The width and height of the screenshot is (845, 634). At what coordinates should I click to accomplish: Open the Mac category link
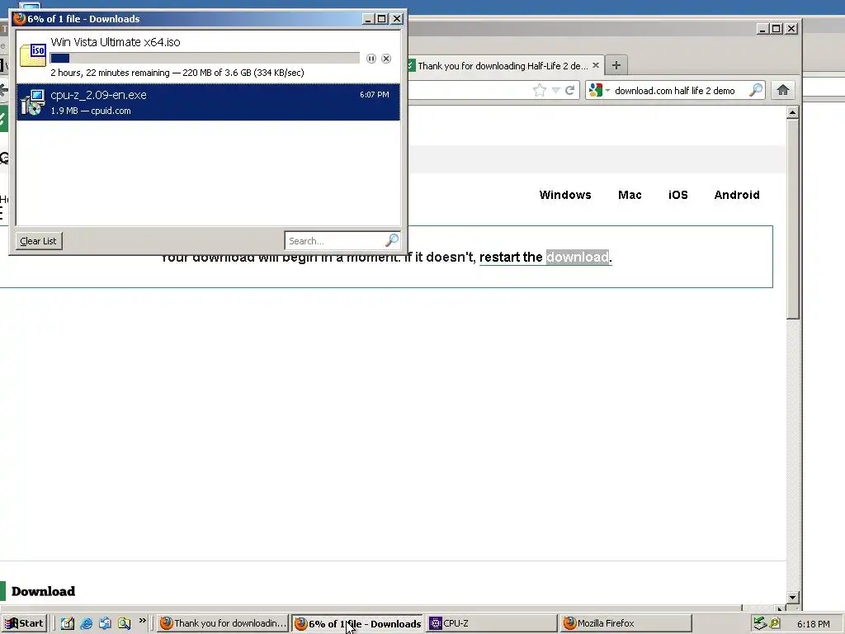(630, 195)
